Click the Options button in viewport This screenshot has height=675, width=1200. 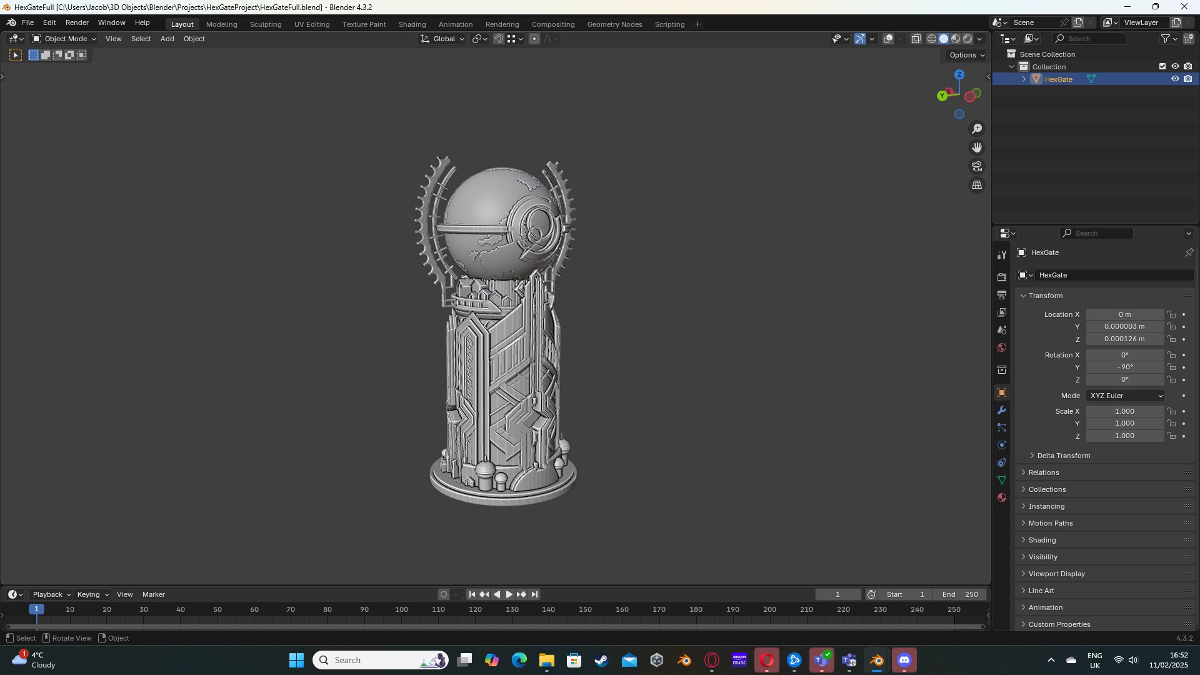click(x=966, y=55)
